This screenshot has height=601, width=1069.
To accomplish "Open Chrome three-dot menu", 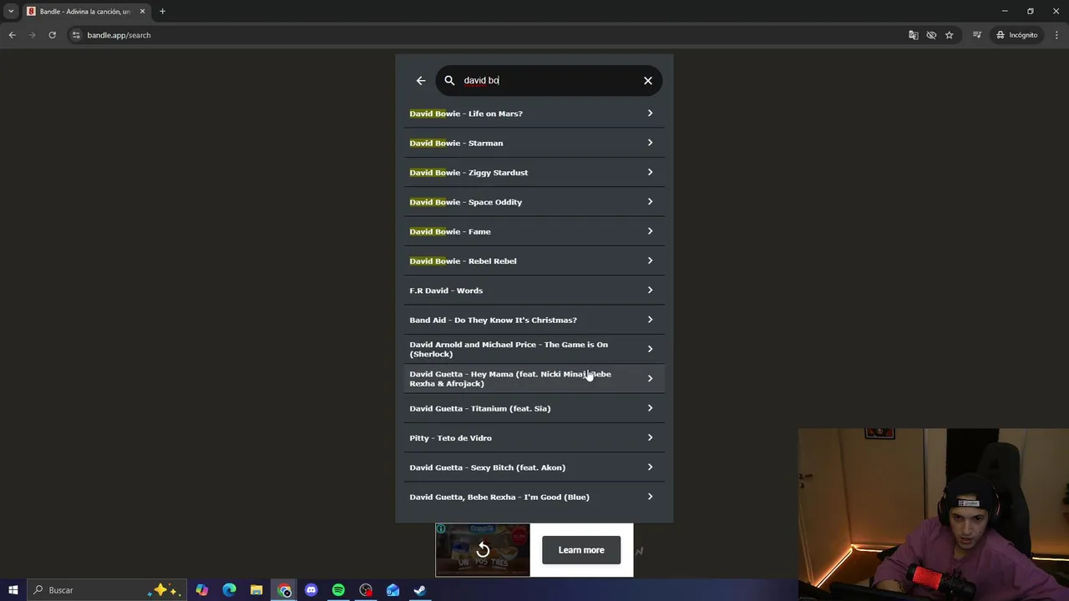I will point(1056,35).
